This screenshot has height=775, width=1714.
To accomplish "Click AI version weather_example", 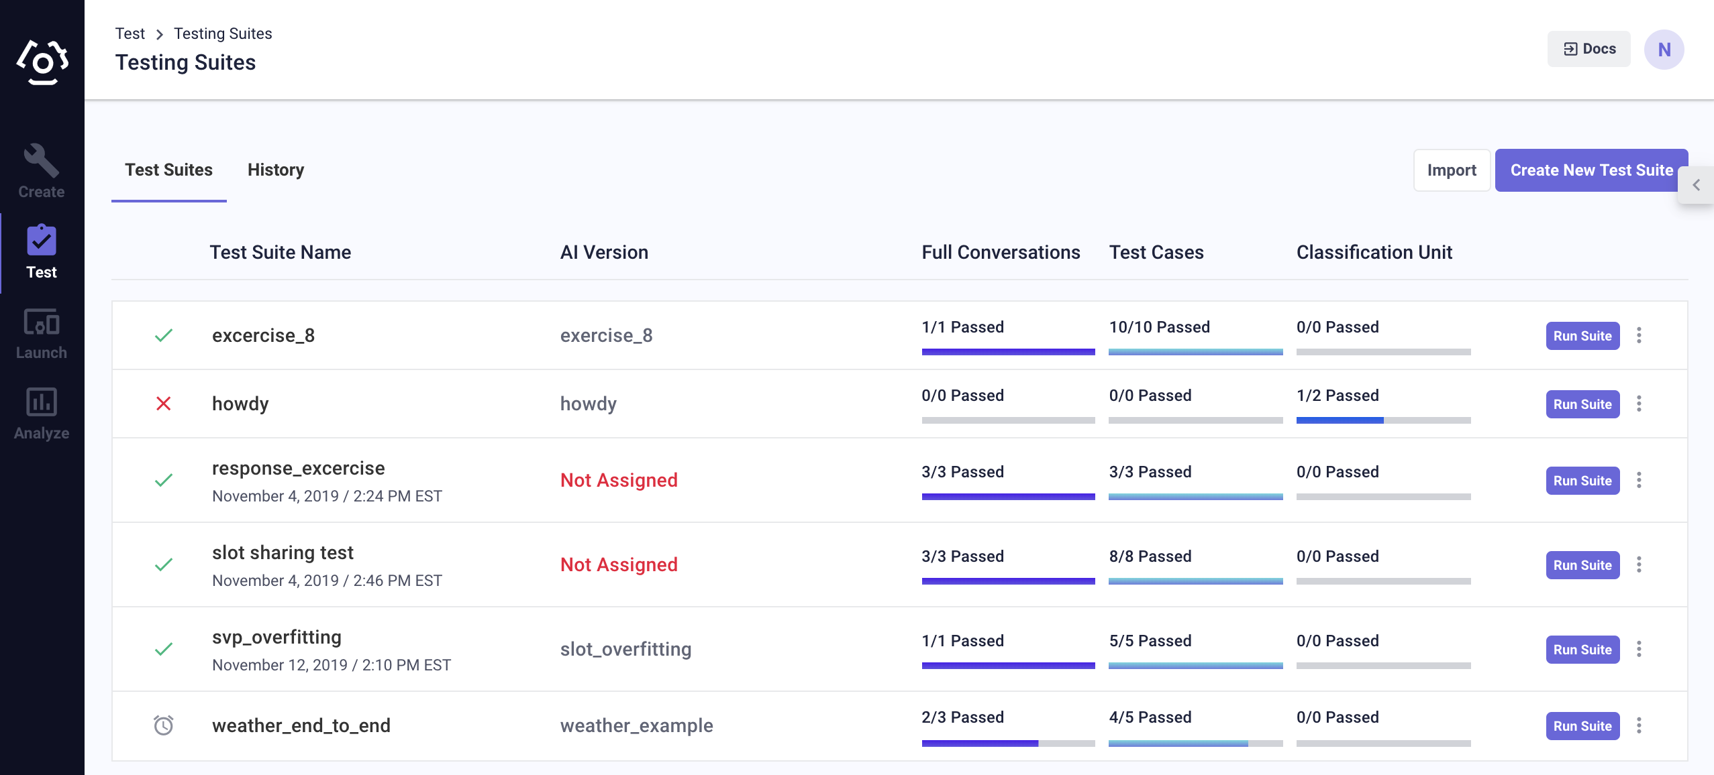I will coord(636,725).
